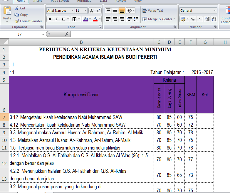Toggle Underline formatting

click(x=63, y=19)
